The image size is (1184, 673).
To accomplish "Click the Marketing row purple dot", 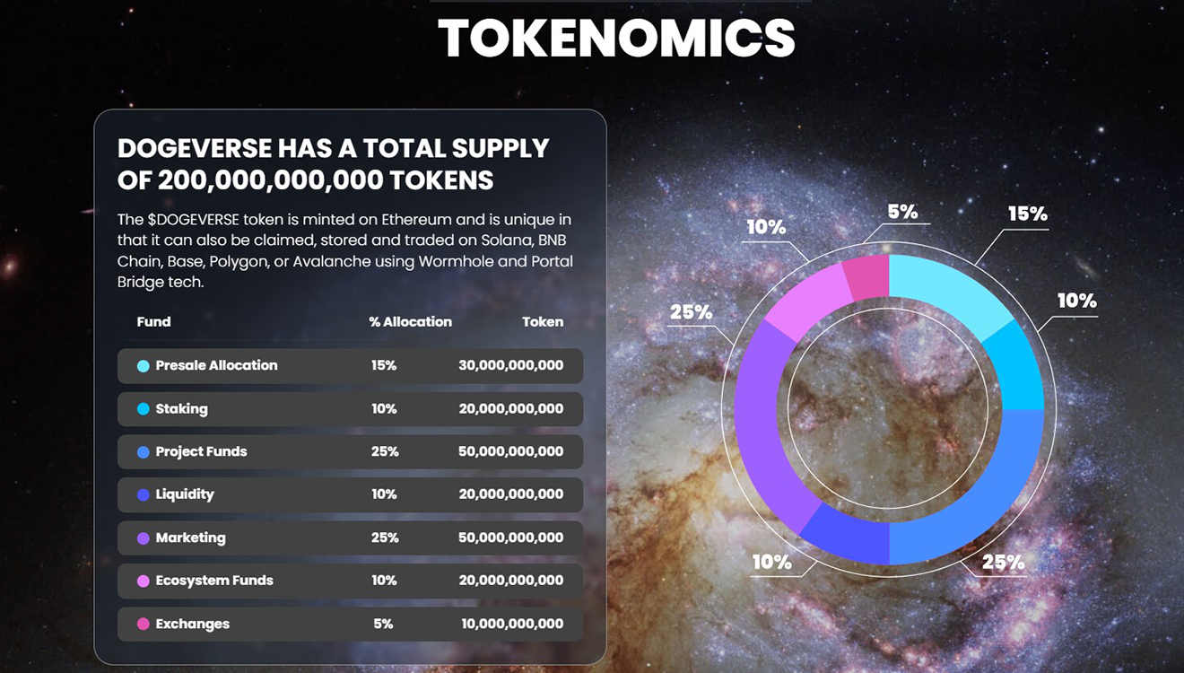I will 144,538.
